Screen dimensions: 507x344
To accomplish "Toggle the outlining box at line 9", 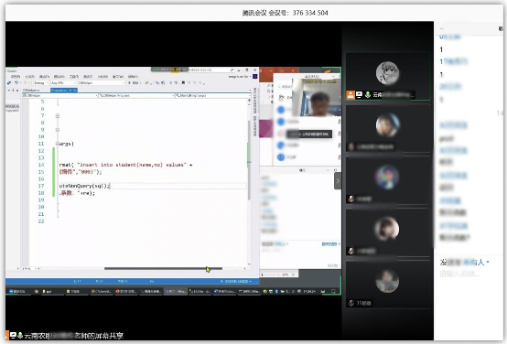I will click(58, 130).
